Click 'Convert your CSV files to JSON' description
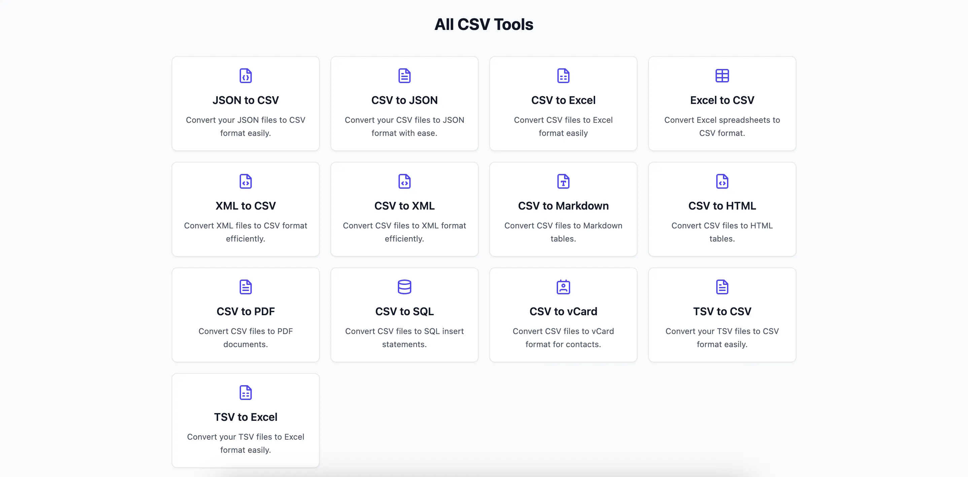 click(404, 126)
